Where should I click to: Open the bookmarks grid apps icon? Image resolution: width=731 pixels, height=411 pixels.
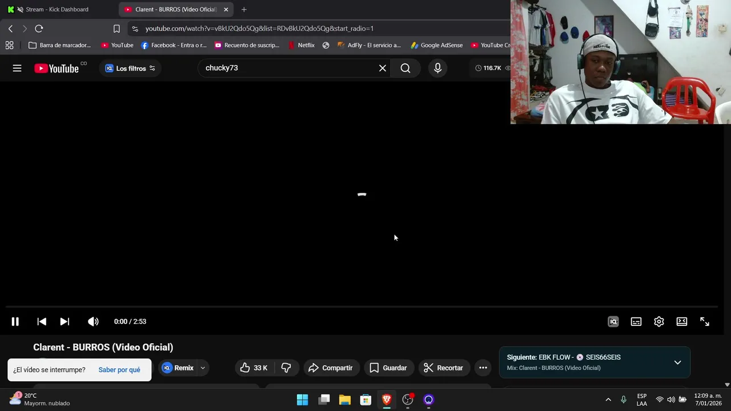[x=10, y=45]
